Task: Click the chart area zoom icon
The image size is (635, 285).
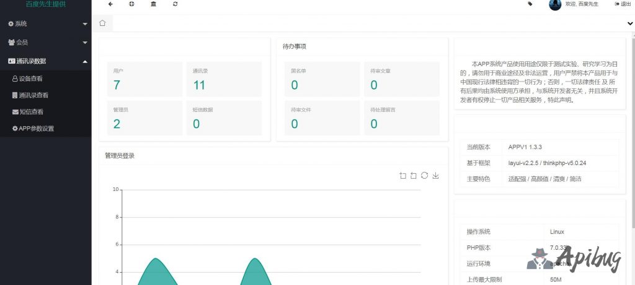Action: click(x=403, y=176)
